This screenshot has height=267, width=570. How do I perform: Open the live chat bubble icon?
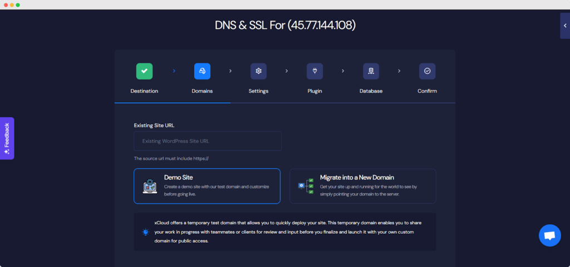[549, 235]
